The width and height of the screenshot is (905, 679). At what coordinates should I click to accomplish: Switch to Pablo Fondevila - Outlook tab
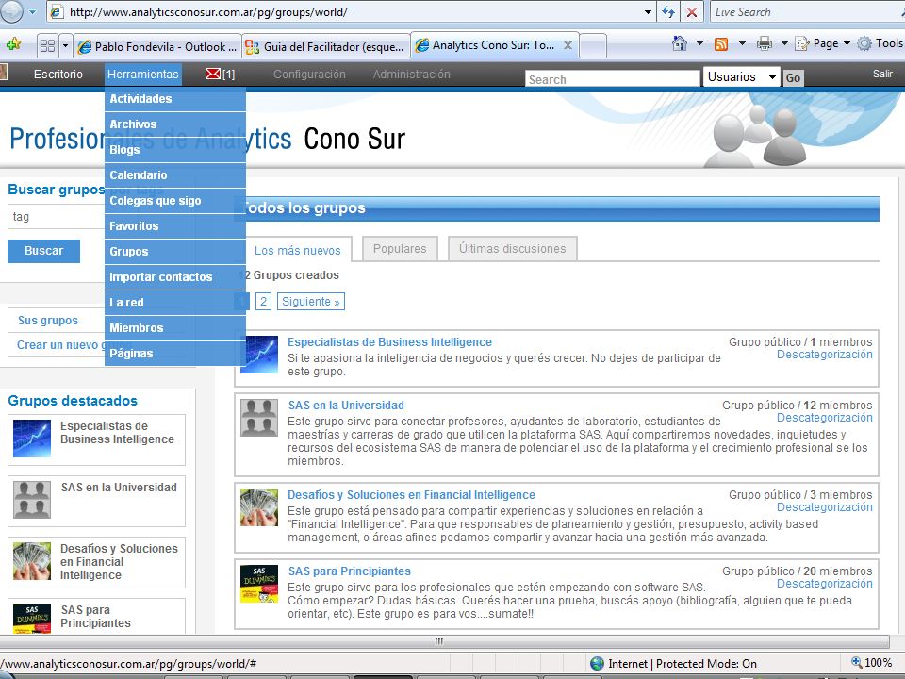coord(157,47)
